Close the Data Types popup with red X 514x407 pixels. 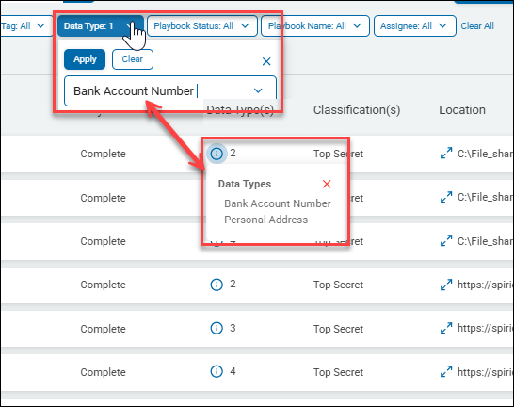(327, 184)
